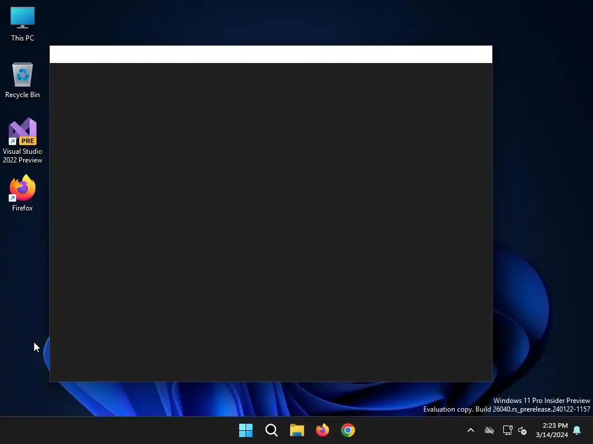
Task: Select the Firefox desktop shortcut
Action: tap(23, 193)
